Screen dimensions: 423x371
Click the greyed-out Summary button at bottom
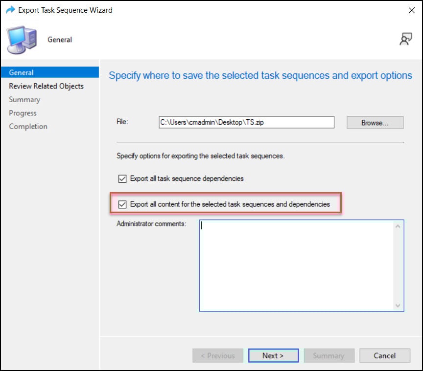click(329, 355)
